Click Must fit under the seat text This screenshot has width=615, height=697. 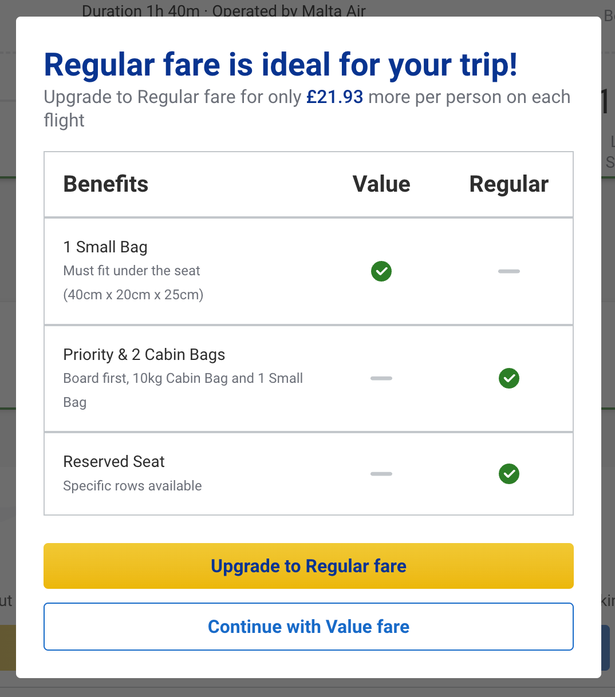tap(132, 271)
